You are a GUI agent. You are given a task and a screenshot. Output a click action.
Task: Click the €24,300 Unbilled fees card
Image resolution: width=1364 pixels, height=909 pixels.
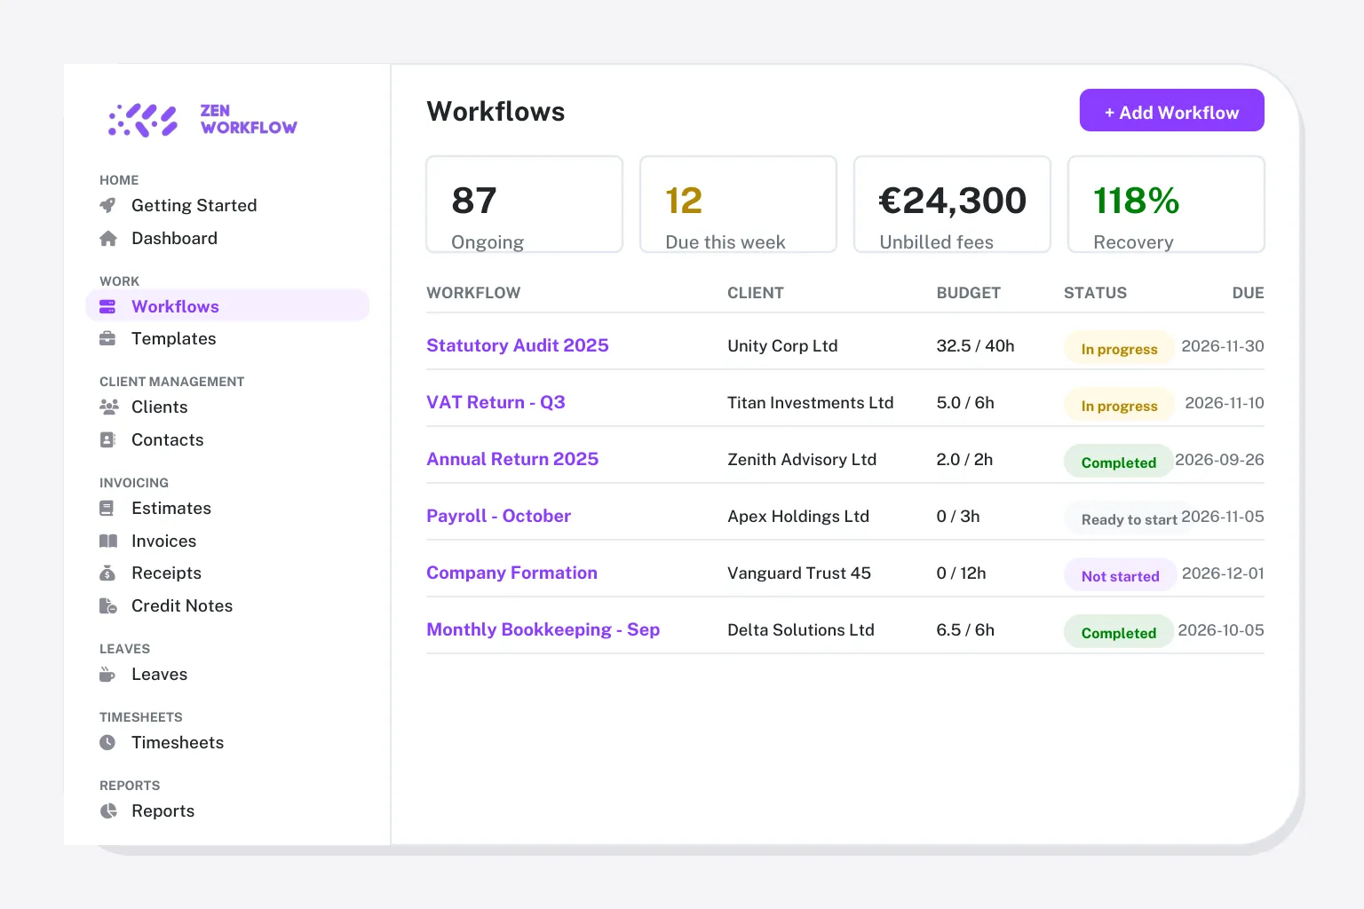coord(953,204)
